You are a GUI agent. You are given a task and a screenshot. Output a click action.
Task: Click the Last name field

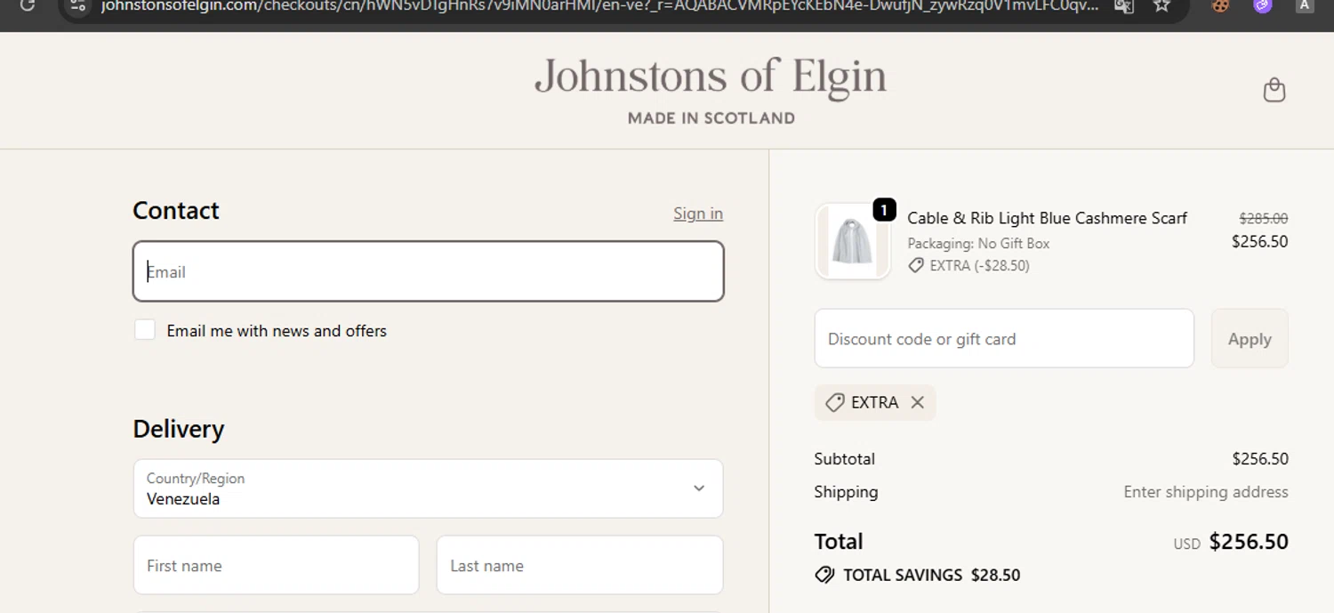coord(580,565)
